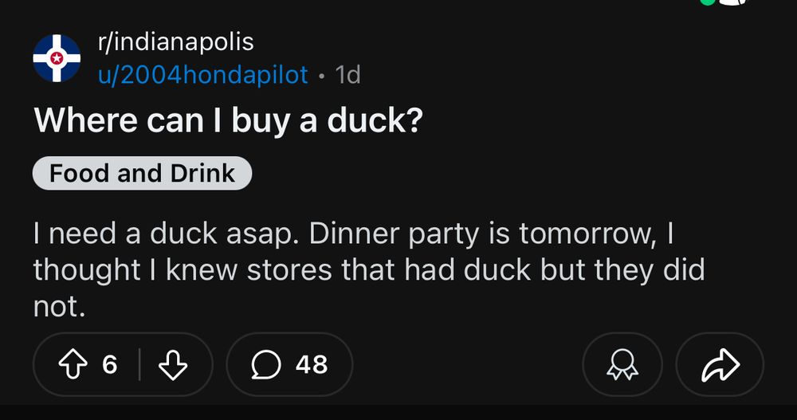Click the word 'not.' ending the post

coord(59,307)
